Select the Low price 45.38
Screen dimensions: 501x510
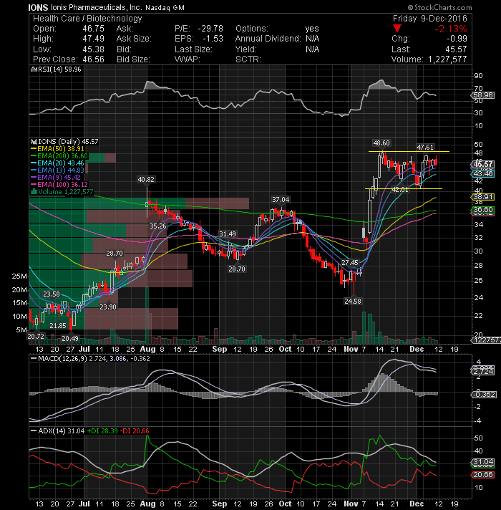click(93, 49)
